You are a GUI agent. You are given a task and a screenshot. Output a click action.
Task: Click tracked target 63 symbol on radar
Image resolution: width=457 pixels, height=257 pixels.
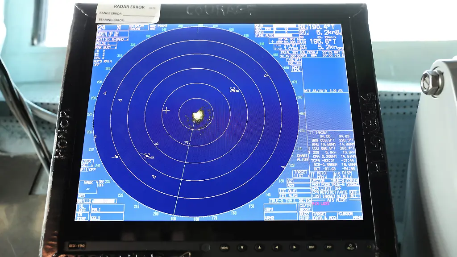point(147,156)
